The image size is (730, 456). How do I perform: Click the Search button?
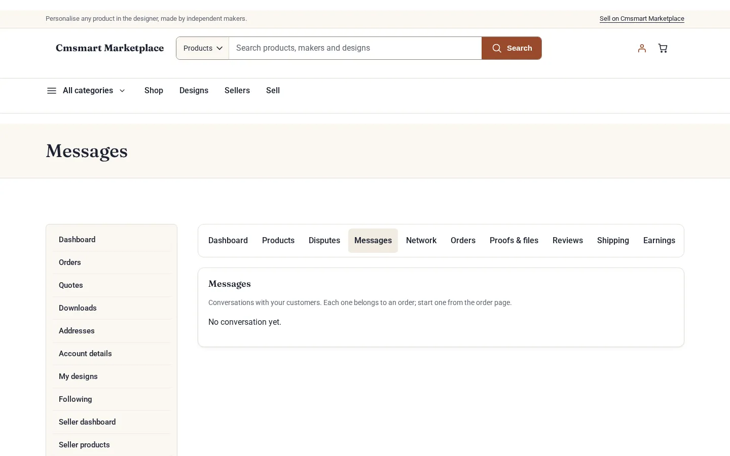[x=512, y=48]
